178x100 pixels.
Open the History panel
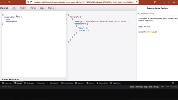click(x=51, y=8)
